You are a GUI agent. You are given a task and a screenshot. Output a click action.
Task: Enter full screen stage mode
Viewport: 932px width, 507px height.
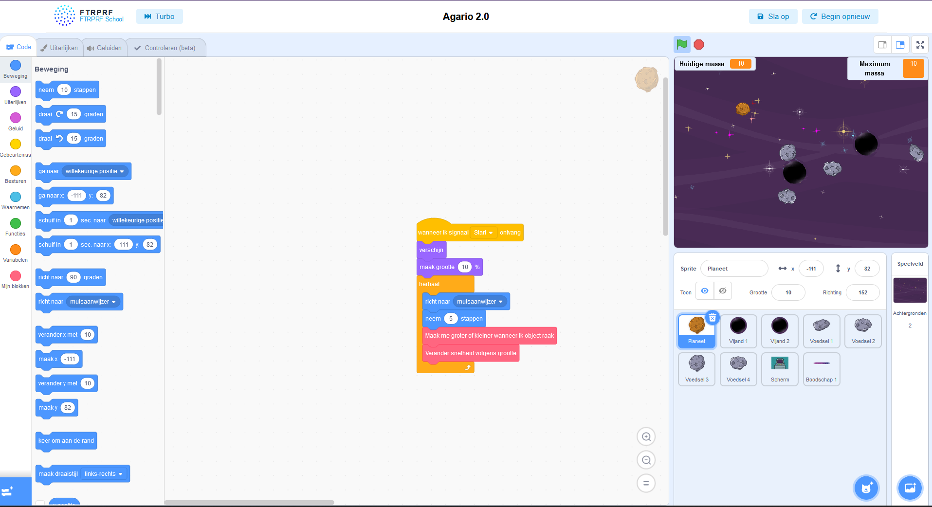[x=920, y=45]
